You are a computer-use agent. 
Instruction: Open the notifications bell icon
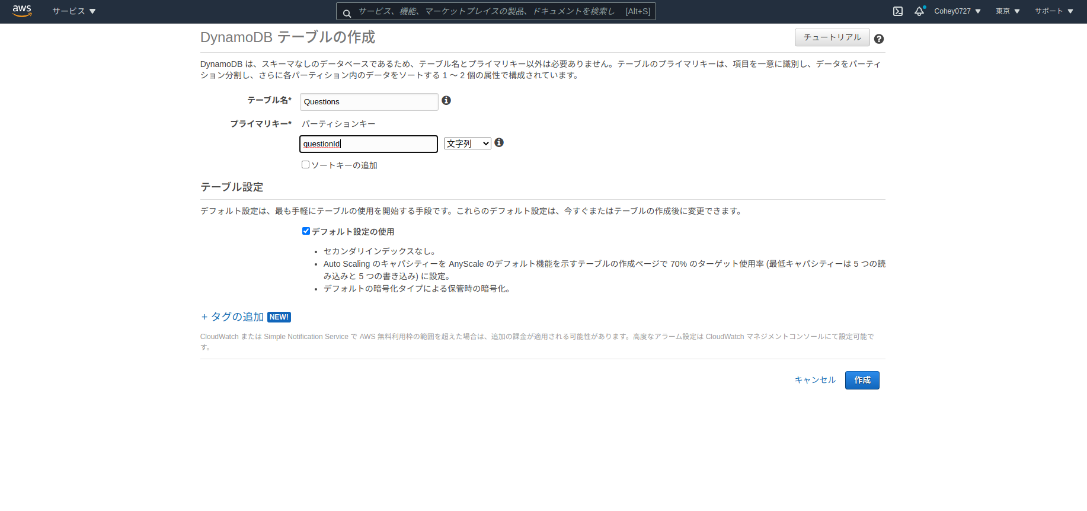(919, 11)
